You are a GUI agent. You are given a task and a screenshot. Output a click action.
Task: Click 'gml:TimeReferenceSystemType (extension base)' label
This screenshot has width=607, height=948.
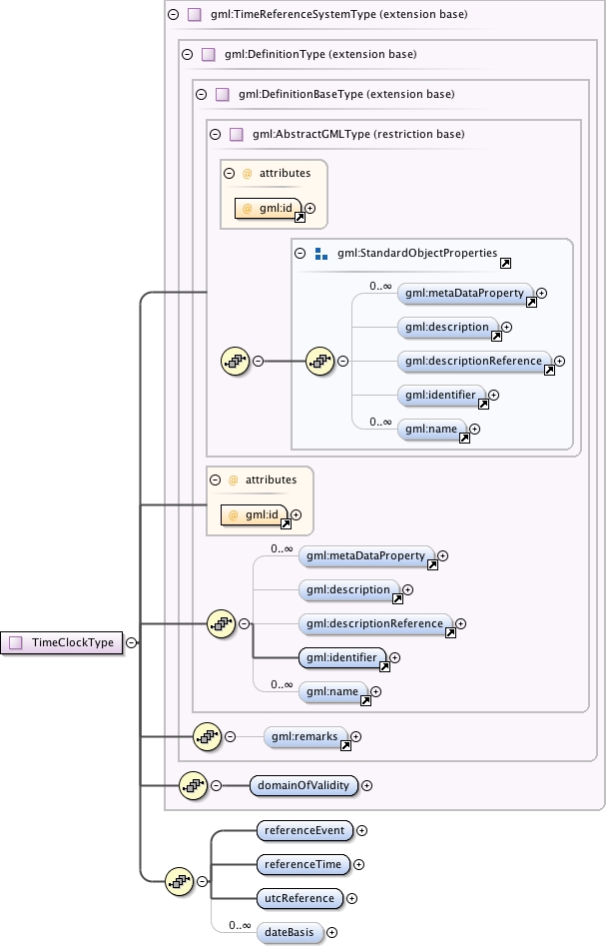coord(338,15)
